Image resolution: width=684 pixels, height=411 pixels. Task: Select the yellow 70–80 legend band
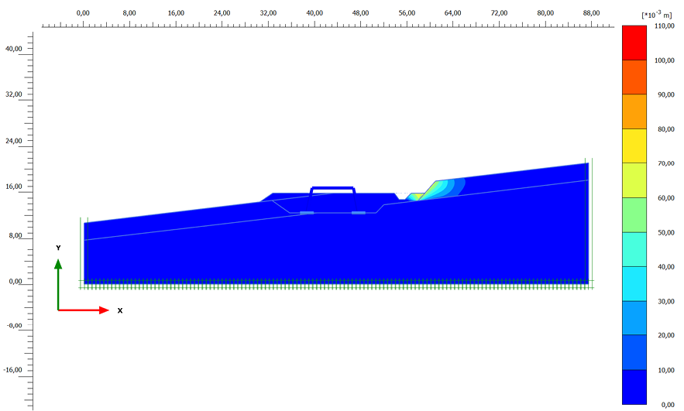[x=634, y=146]
